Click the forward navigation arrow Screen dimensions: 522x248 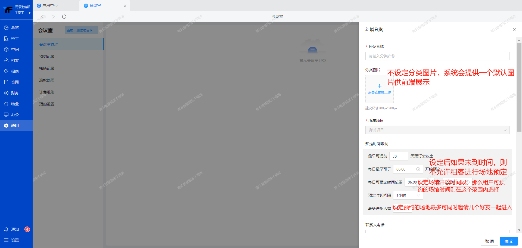(53, 17)
